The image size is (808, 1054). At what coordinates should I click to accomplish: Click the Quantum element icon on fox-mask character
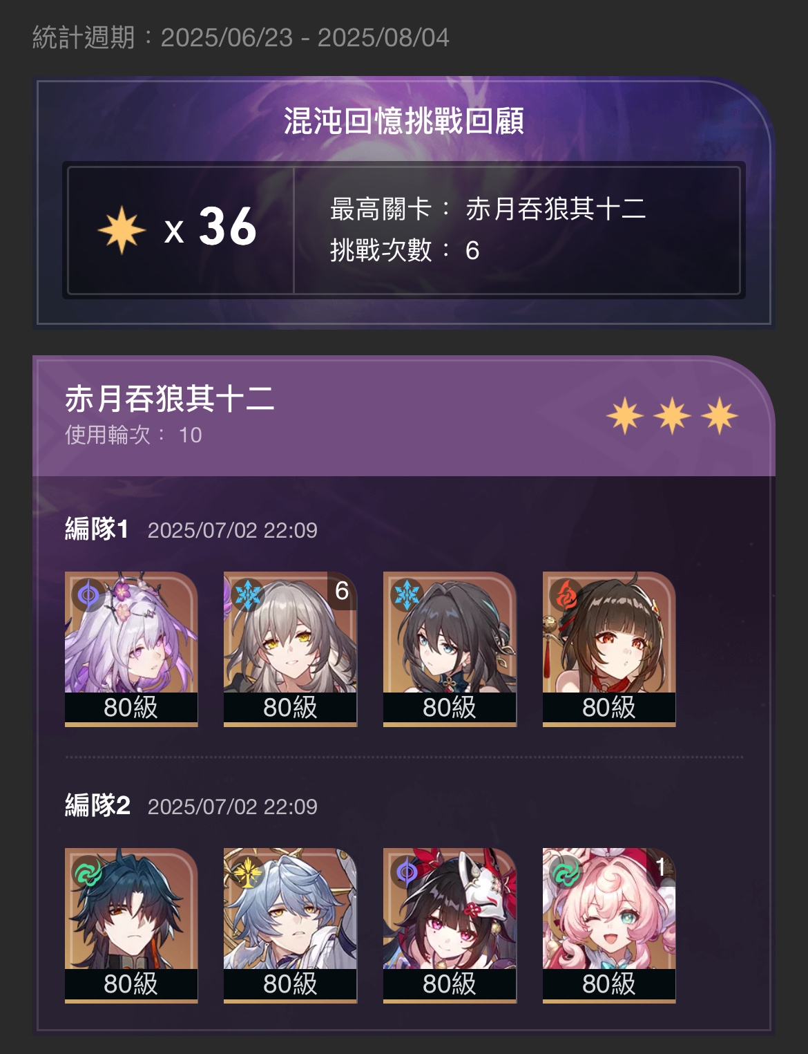(x=407, y=872)
